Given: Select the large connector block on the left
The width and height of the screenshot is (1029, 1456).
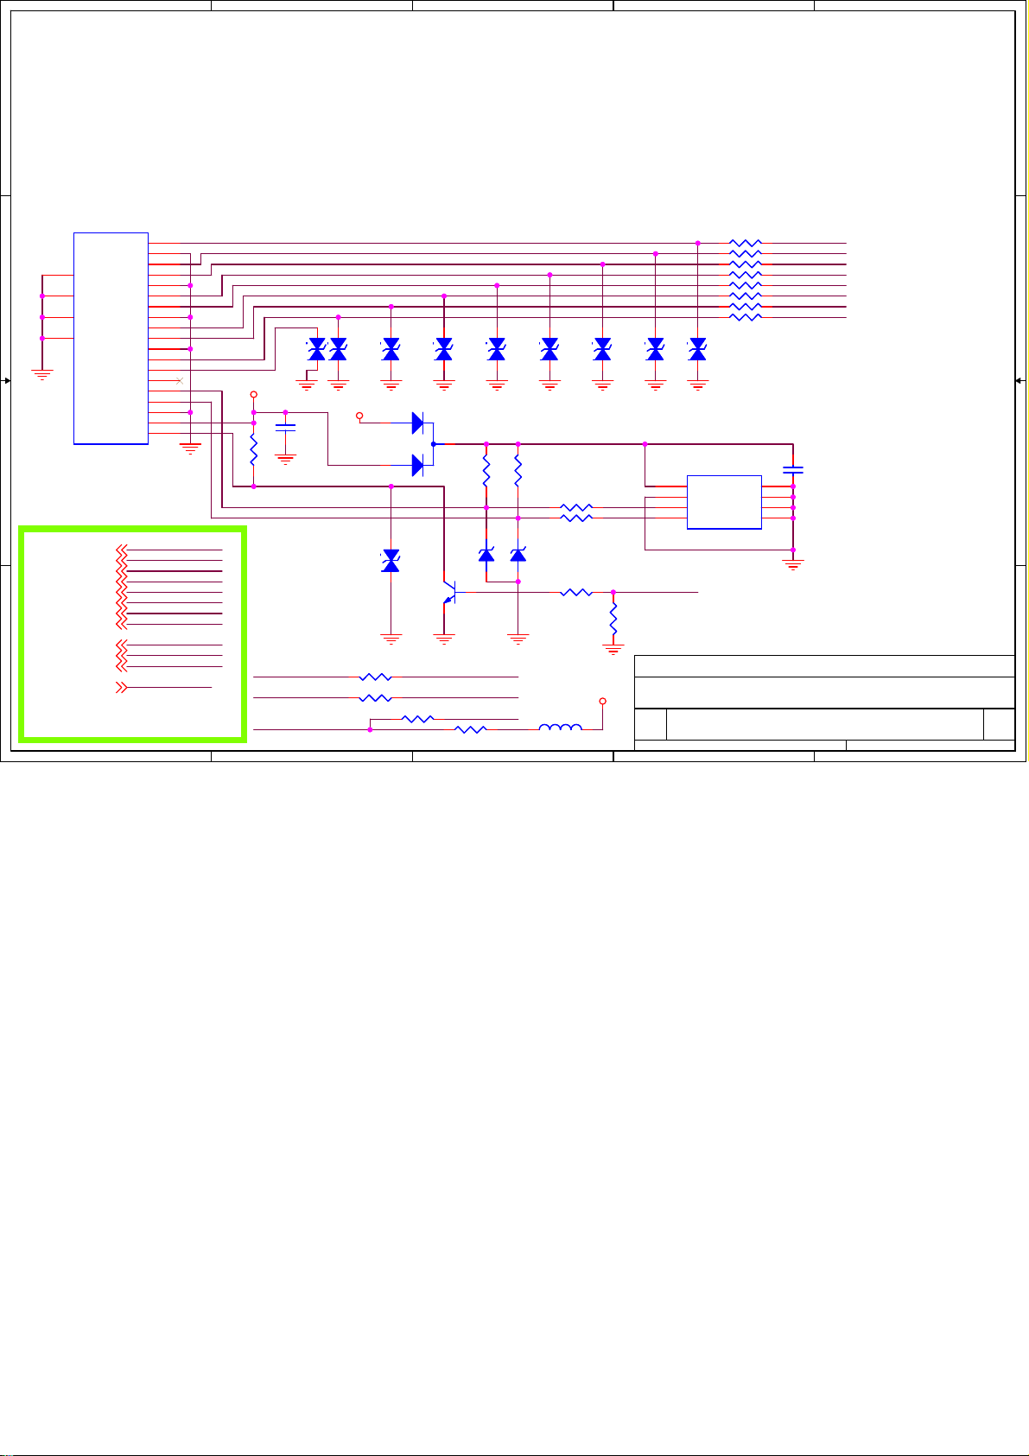Looking at the screenshot, I should tap(111, 338).
